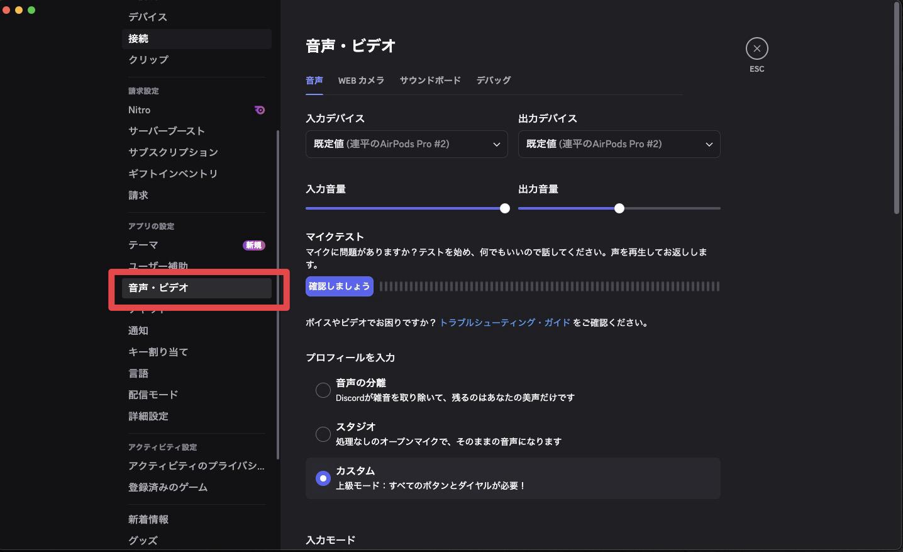The width and height of the screenshot is (903, 552).
Task: Close settings with the ESC button
Action: coord(756,48)
